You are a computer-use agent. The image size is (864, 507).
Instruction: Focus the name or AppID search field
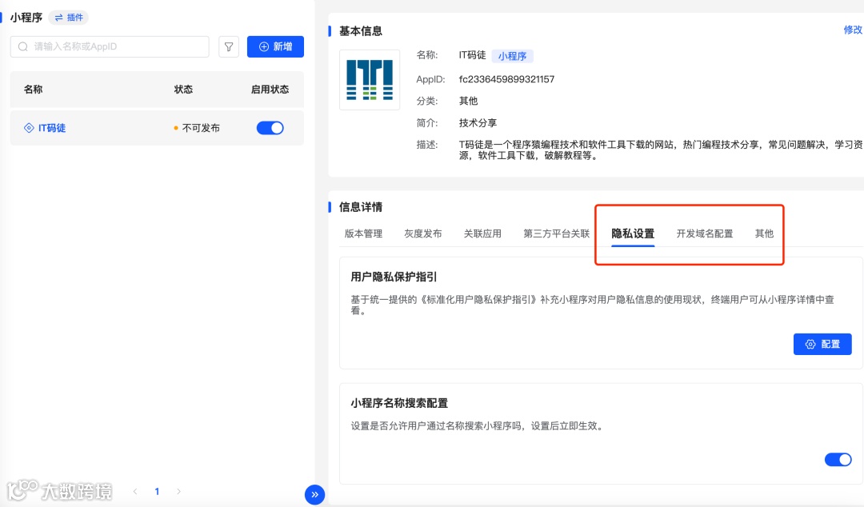tap(110, 47)
